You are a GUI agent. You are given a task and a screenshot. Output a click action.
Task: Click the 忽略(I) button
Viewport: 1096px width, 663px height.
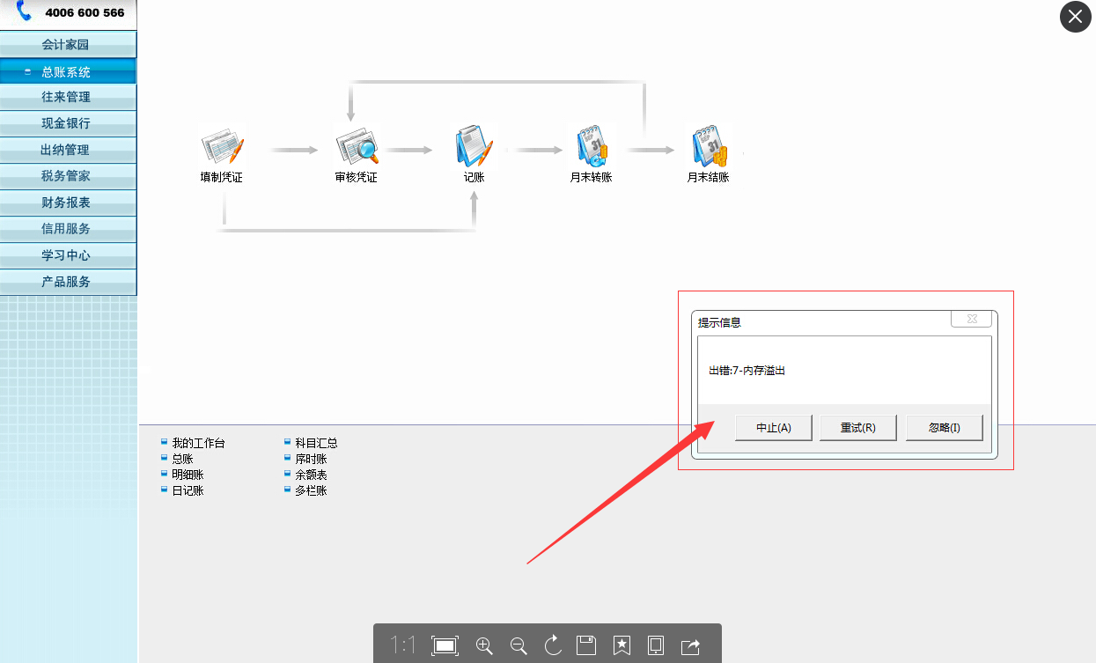(x=944, y=428)
